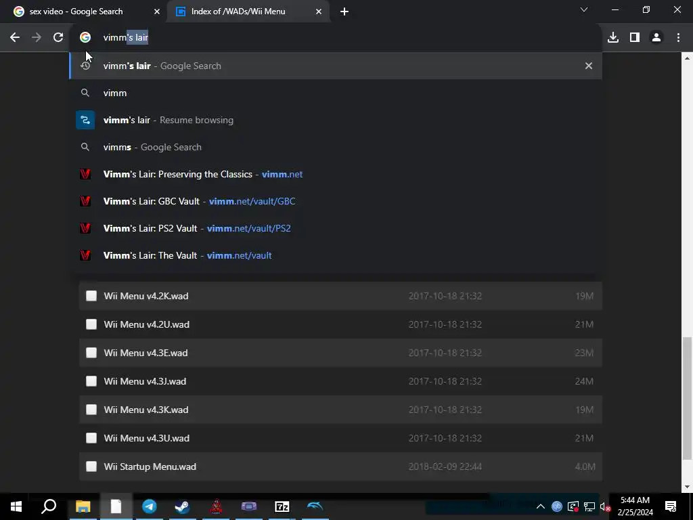
Task: Remove the 'vimm's lair' history suggestion
Action: [589, 66]
